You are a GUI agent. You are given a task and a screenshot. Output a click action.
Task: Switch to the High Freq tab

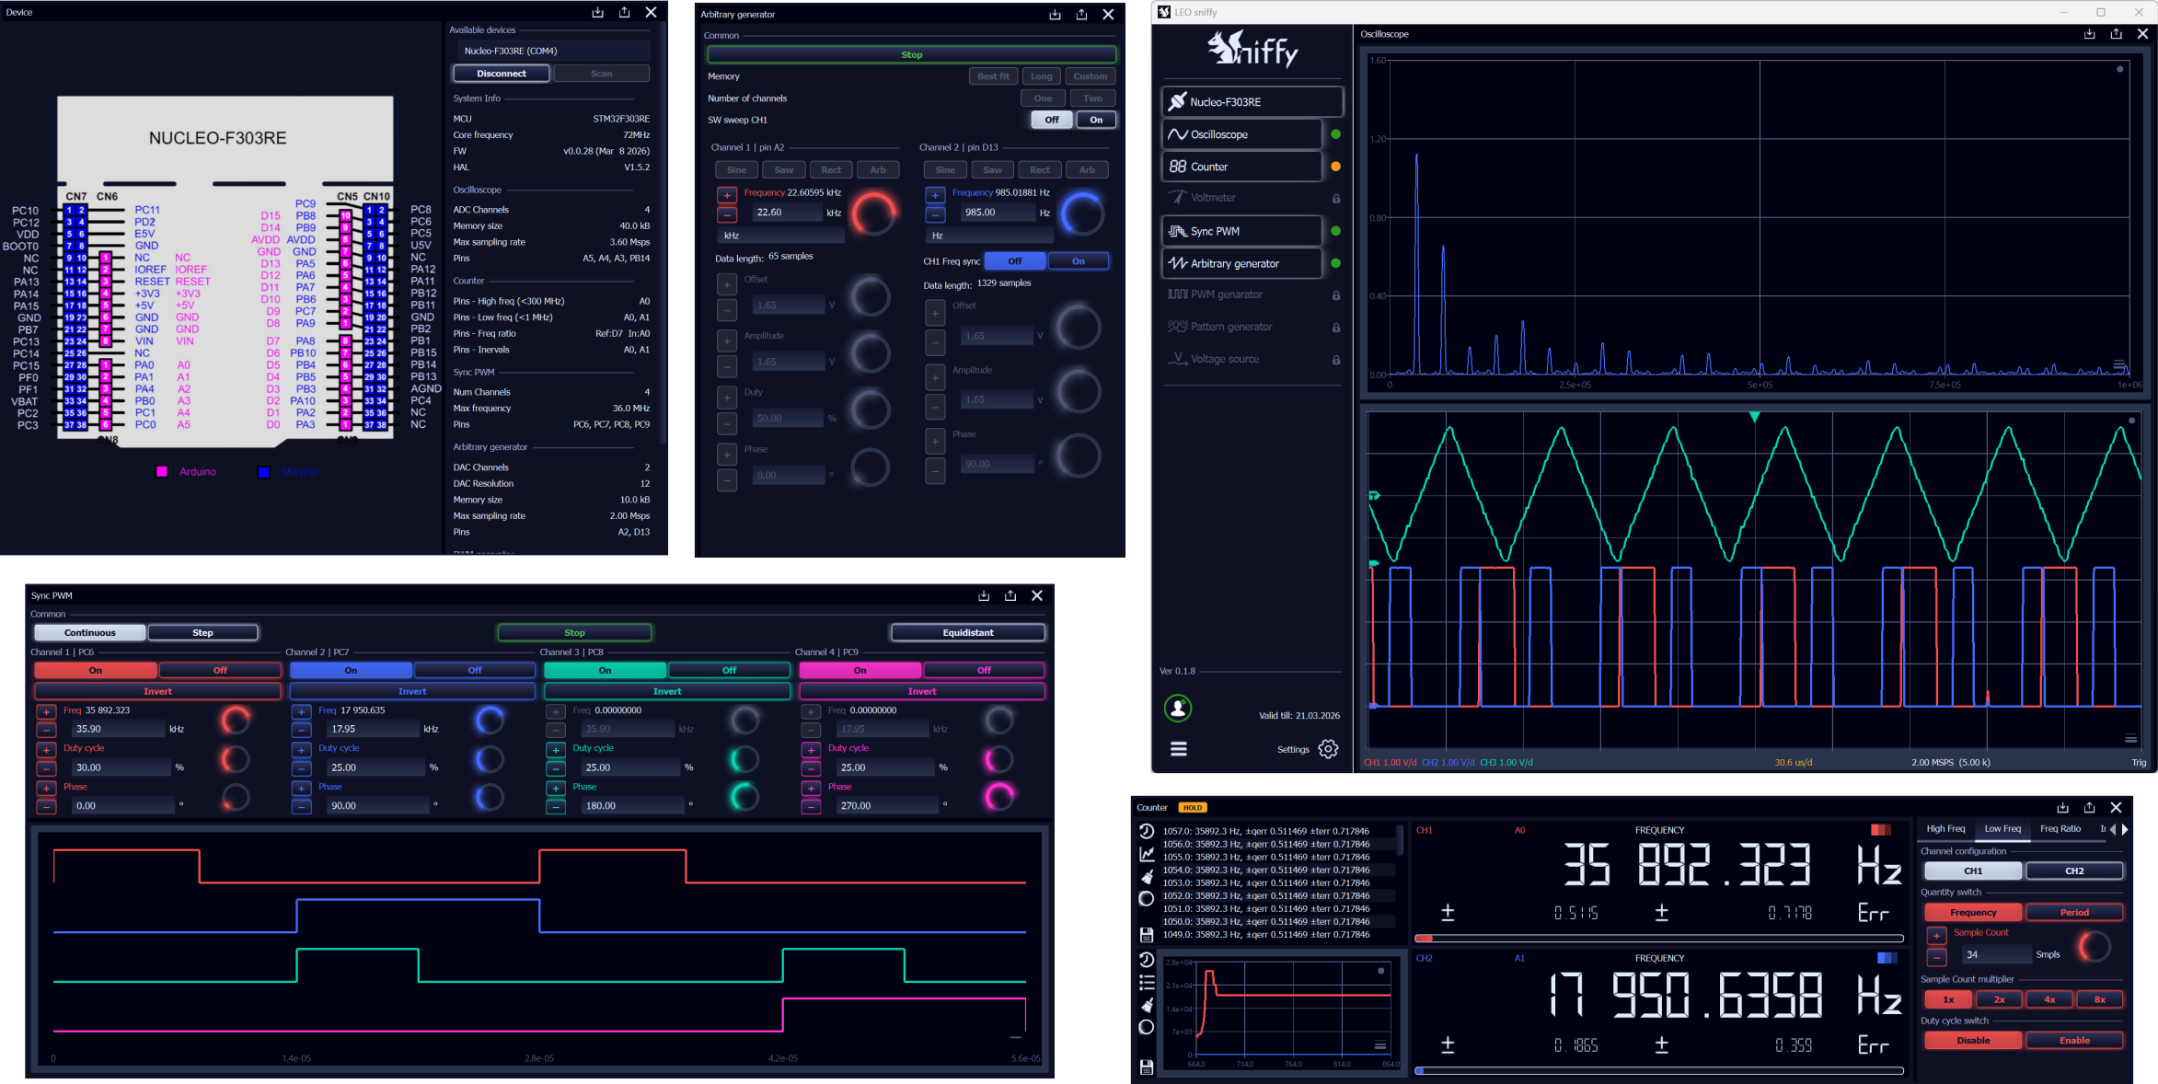click(1945, 828)
